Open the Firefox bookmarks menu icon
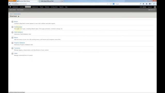 [x=150, y=4]
